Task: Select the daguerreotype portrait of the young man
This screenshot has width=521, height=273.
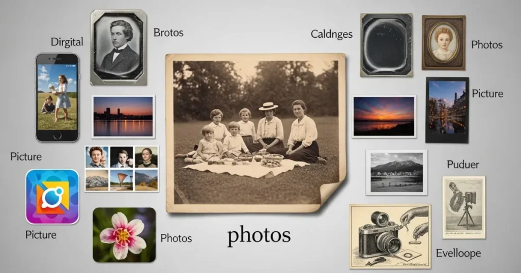Action: [x=119, y=47]
